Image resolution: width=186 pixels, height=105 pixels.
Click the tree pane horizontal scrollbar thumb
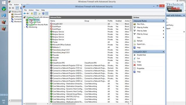point(31,104)
